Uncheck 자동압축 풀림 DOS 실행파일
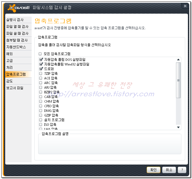 pyautogui.click(x=41, y=59)
